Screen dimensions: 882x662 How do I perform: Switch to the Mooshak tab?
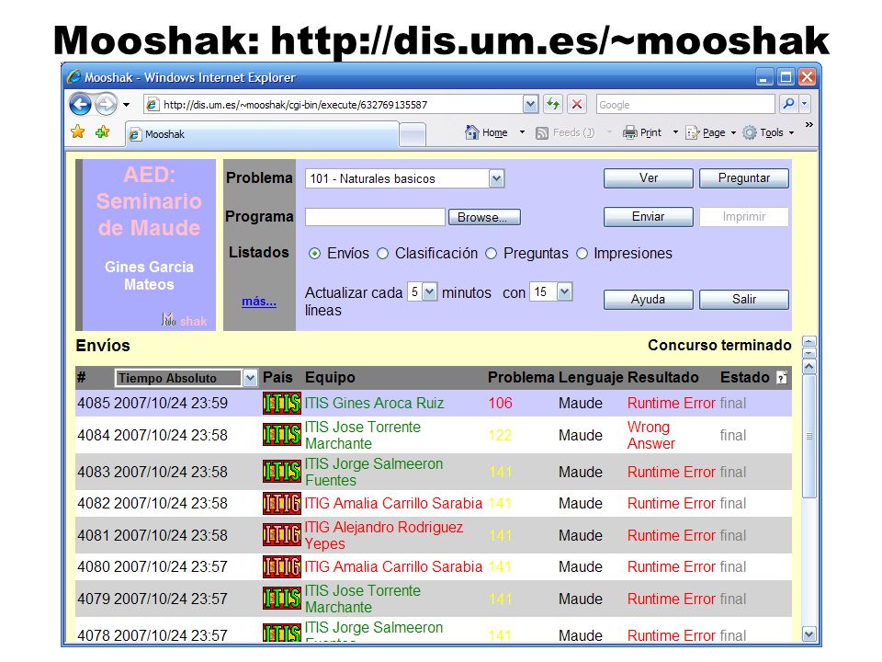tap(262, 134)
